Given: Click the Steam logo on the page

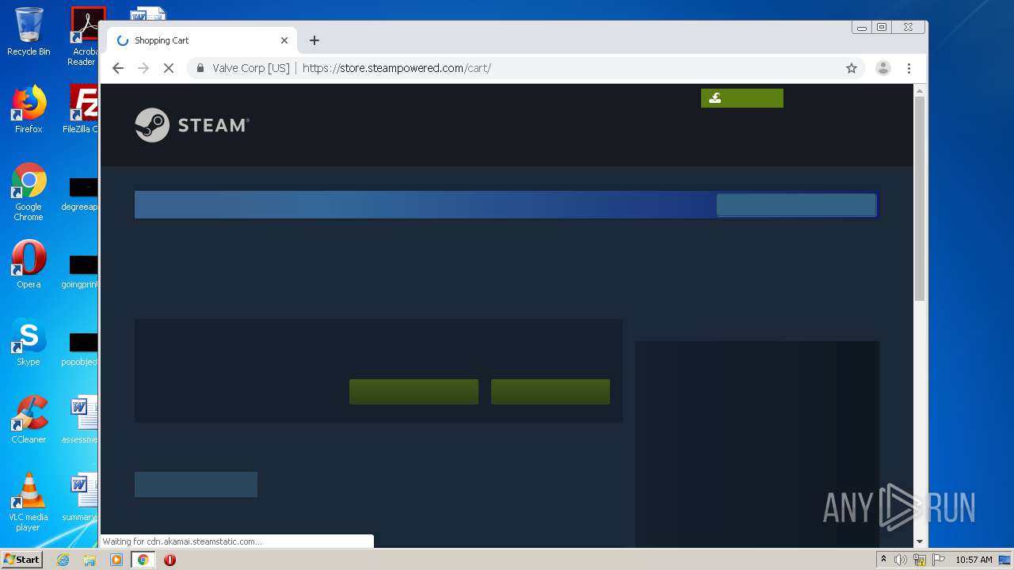Looking at the screenshot, I should (193, 125).
